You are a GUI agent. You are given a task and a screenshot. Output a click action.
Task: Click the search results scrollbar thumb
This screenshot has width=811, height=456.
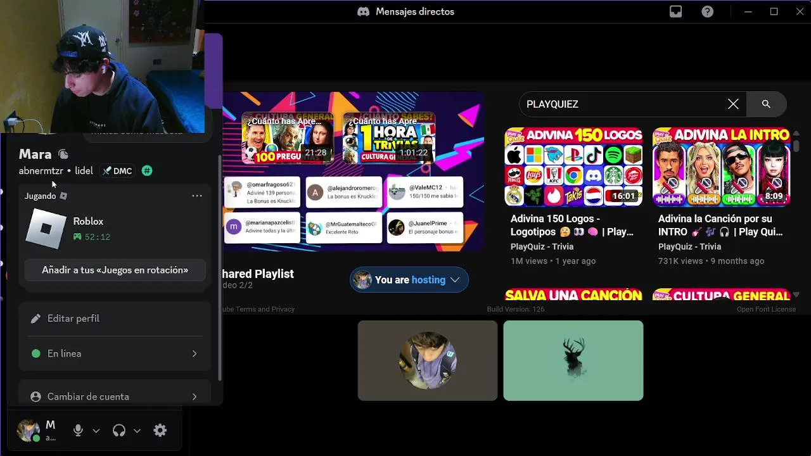796,146
